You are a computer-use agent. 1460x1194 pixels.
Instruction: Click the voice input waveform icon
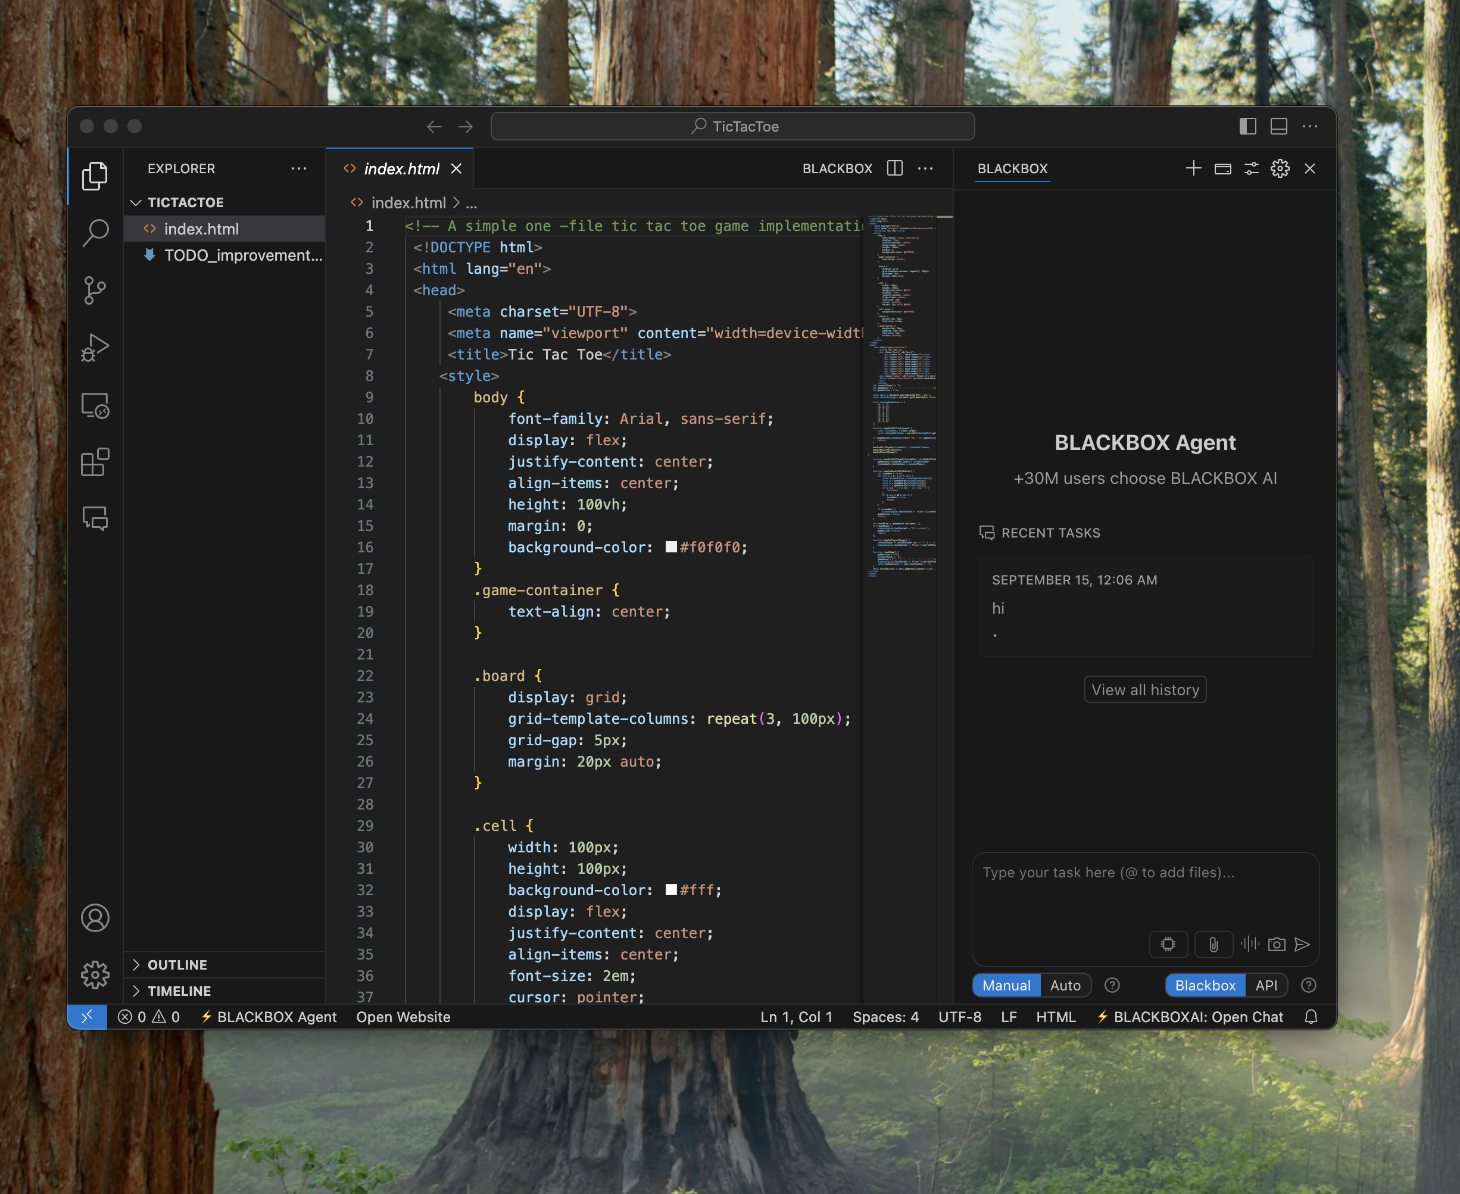1249,945
